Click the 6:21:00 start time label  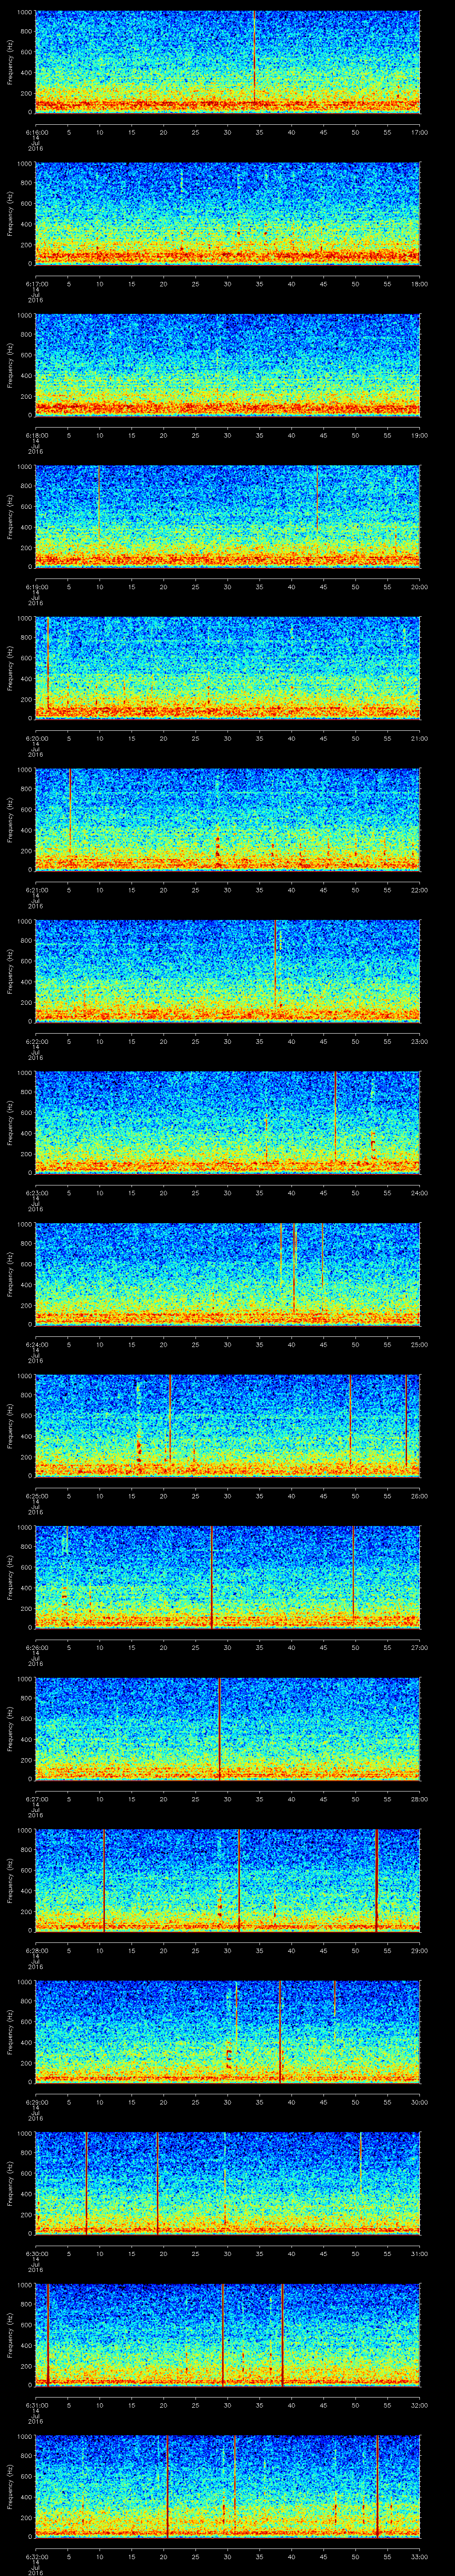point(36,890)
